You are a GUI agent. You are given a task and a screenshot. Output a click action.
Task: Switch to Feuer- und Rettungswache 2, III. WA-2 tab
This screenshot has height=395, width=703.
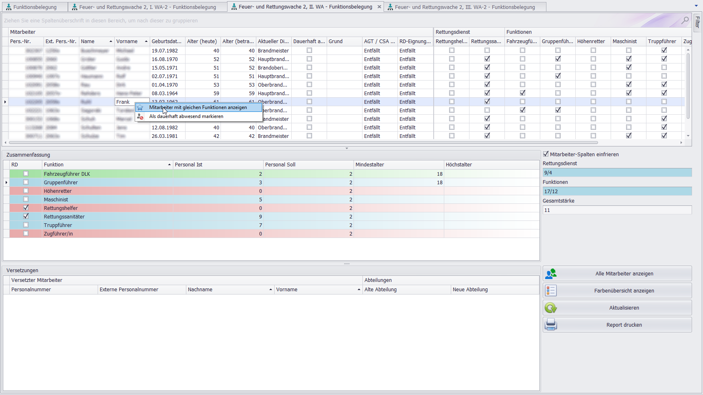pos(465,7)
